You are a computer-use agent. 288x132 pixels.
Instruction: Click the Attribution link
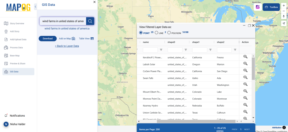[277, 128]
